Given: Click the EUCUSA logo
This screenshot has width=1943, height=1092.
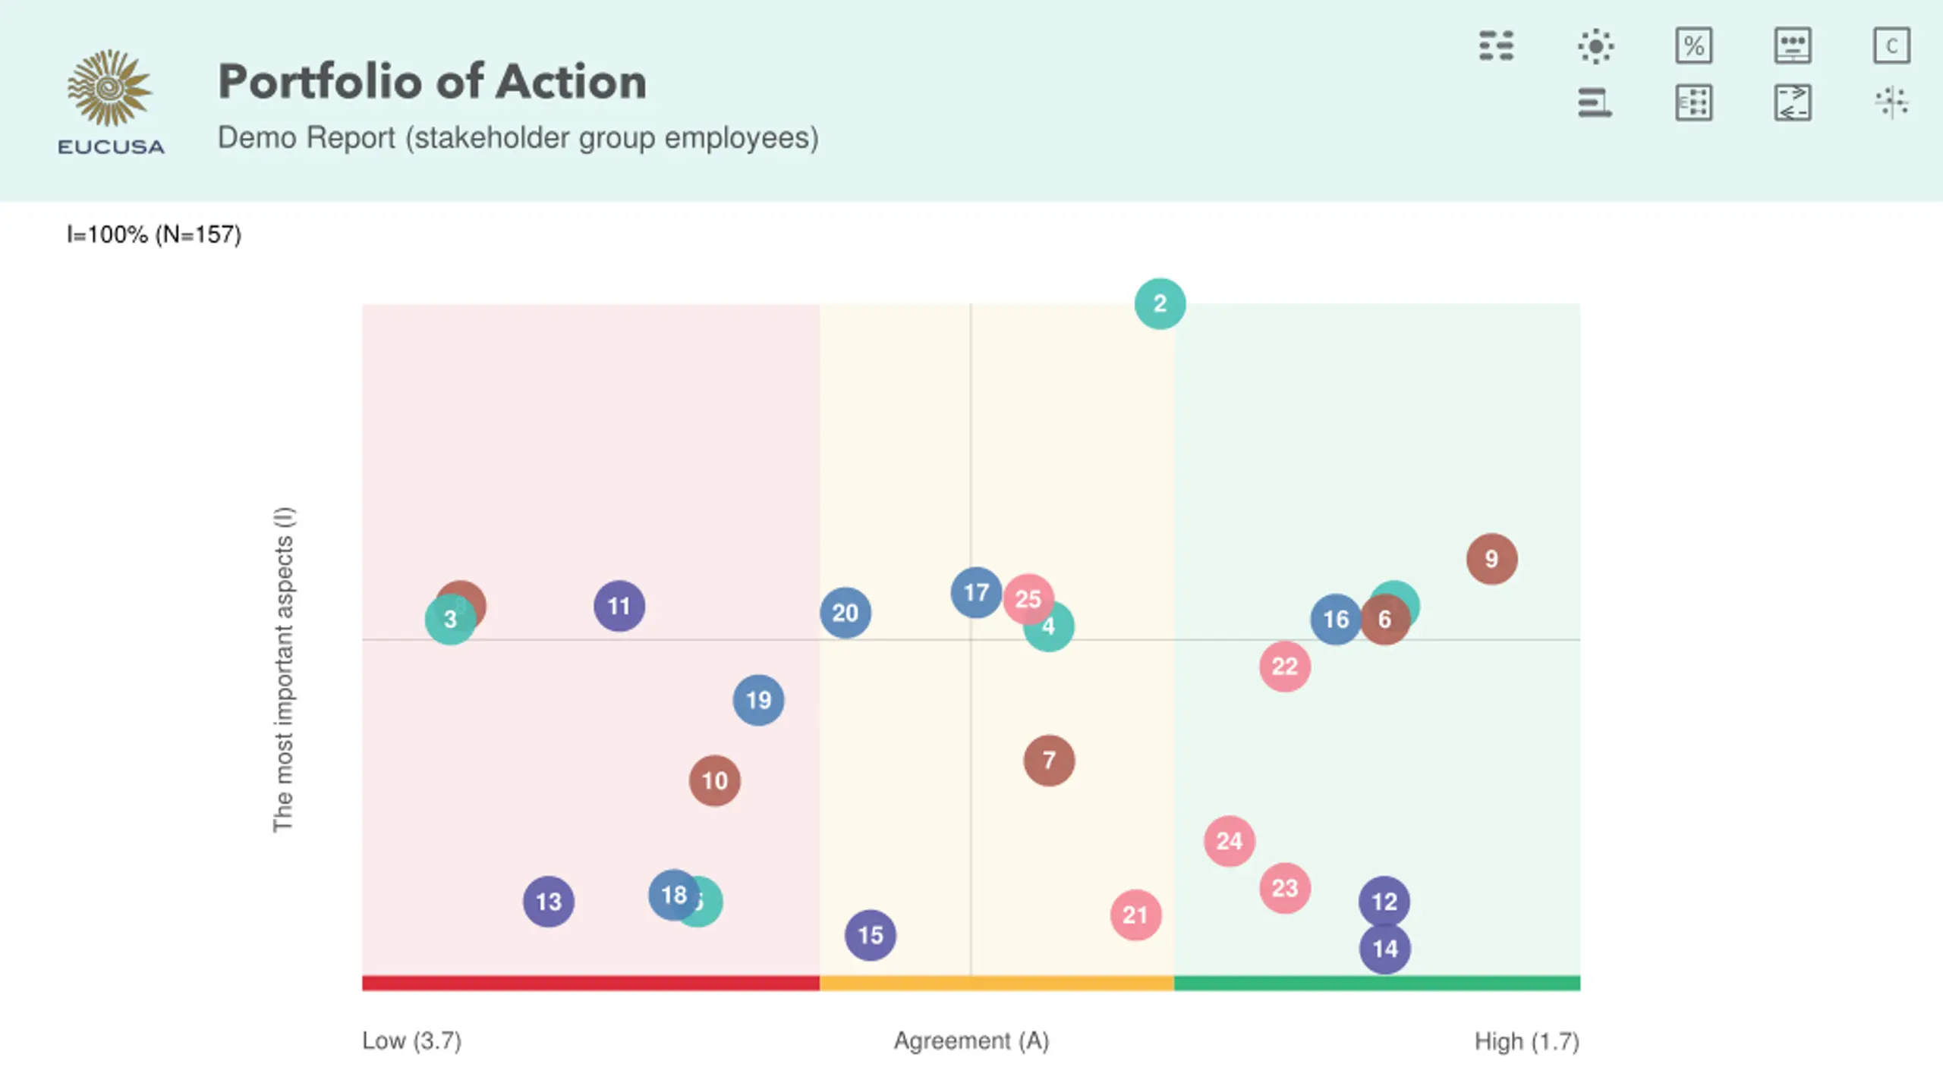Looking at the screenshot, I should (111, 102).
